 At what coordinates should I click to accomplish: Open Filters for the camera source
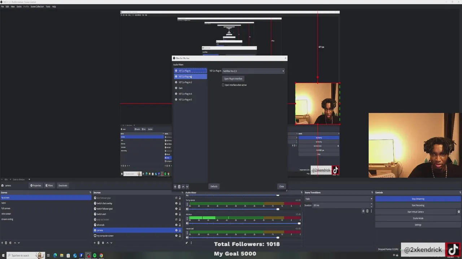coord(49,186)
